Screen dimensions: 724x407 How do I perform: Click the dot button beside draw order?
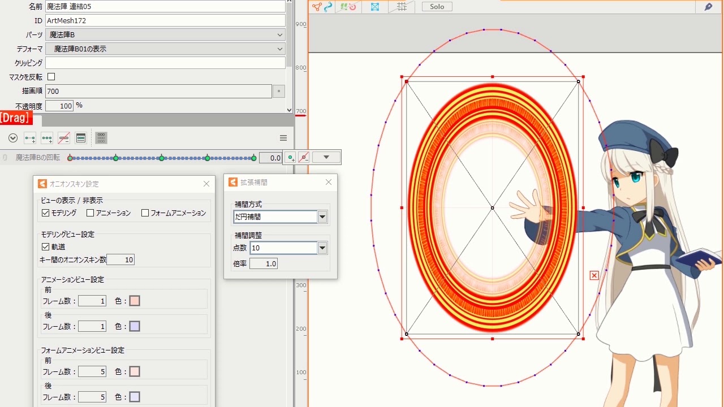point(279,91)
